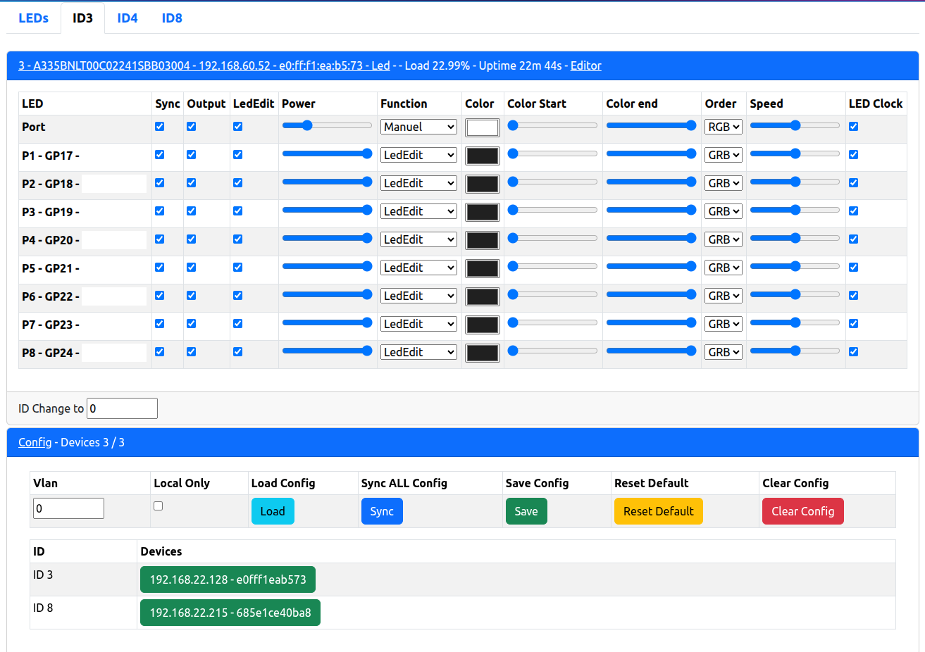Focus the ID Change to input field

click(122, 408)
